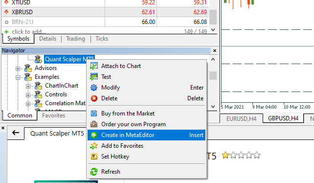Screen dimensions: 314x183
Task: Expand the ChartInChart tree node
Action: (x=28, y=87)
